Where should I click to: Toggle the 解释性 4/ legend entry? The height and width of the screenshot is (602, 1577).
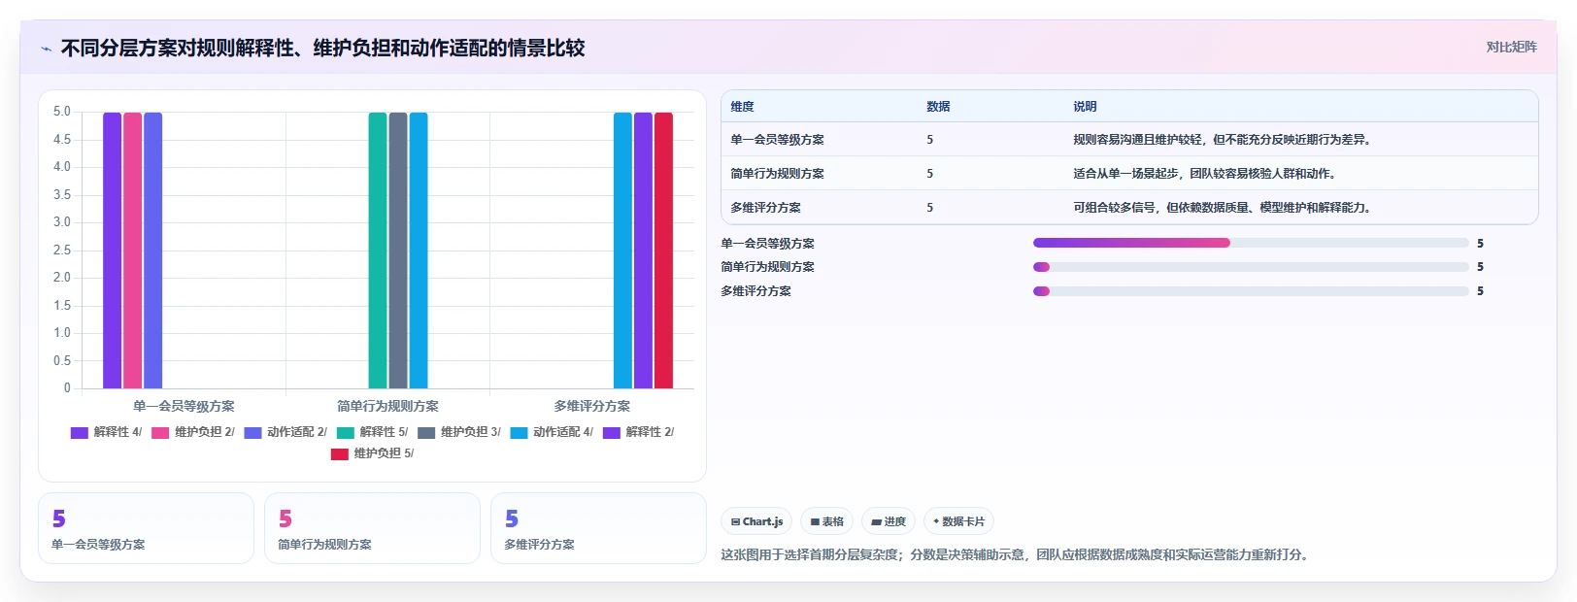pyautogui.click(x=107, y=432)
